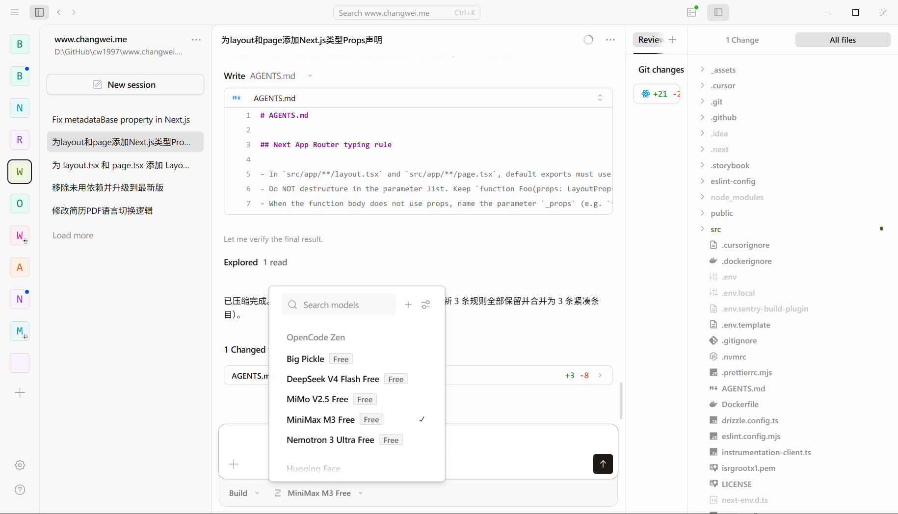Go forward with the right arrow
Screen dimensions: 898x514
[x=74, y=12]
